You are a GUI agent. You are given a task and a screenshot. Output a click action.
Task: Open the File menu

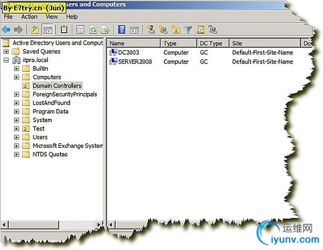[x=8, y=17]
